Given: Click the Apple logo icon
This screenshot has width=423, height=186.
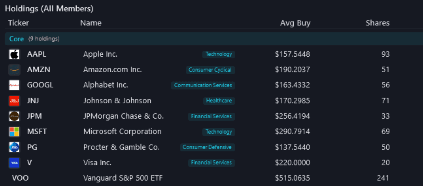Looking at the screenshot, I should click(14, 54).
